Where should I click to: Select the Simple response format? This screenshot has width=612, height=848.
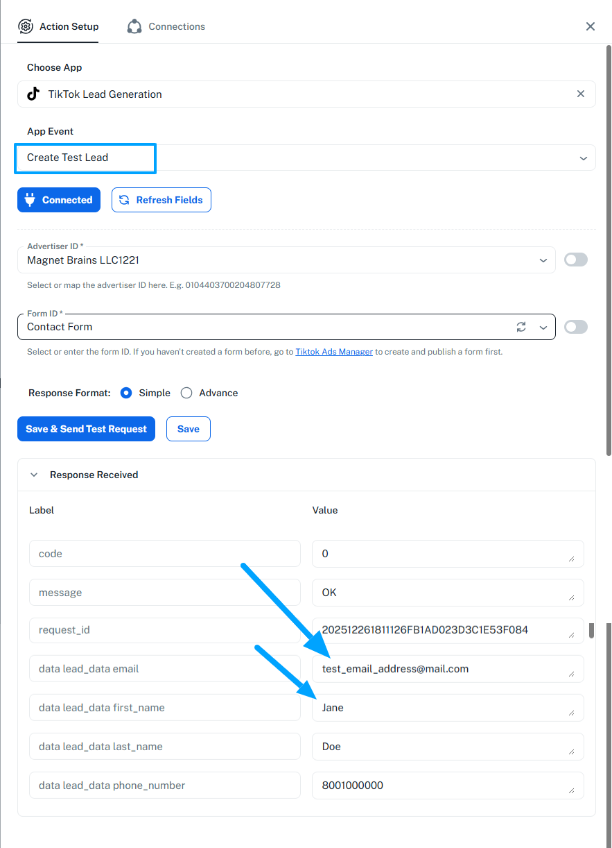126,393
